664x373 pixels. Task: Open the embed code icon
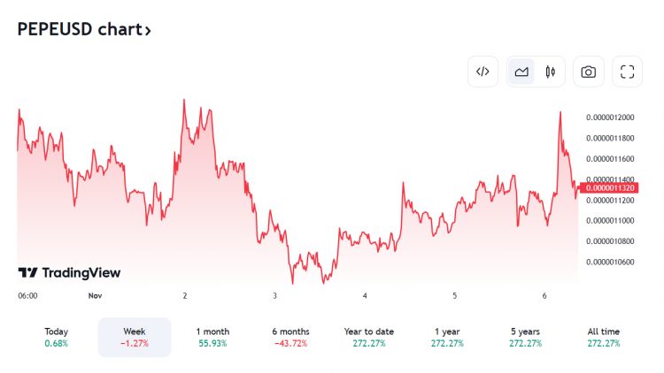483,72
